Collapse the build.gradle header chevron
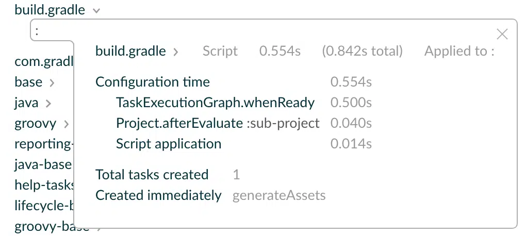Image resolution: width=526 pixels, height=236 pixels. pyautogui.click(x=96, y=11)
